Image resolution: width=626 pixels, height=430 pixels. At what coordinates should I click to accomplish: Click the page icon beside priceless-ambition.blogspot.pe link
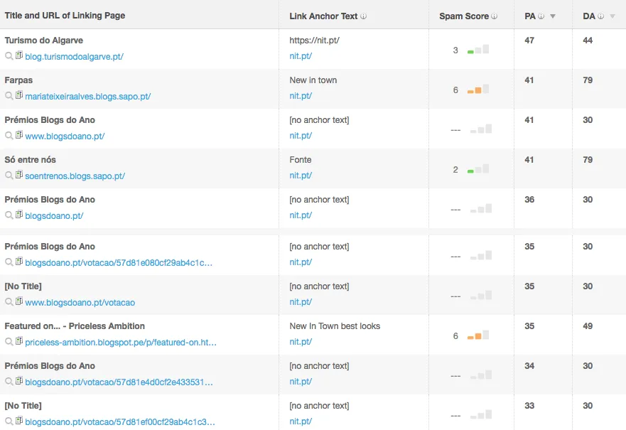pos(19,341)
